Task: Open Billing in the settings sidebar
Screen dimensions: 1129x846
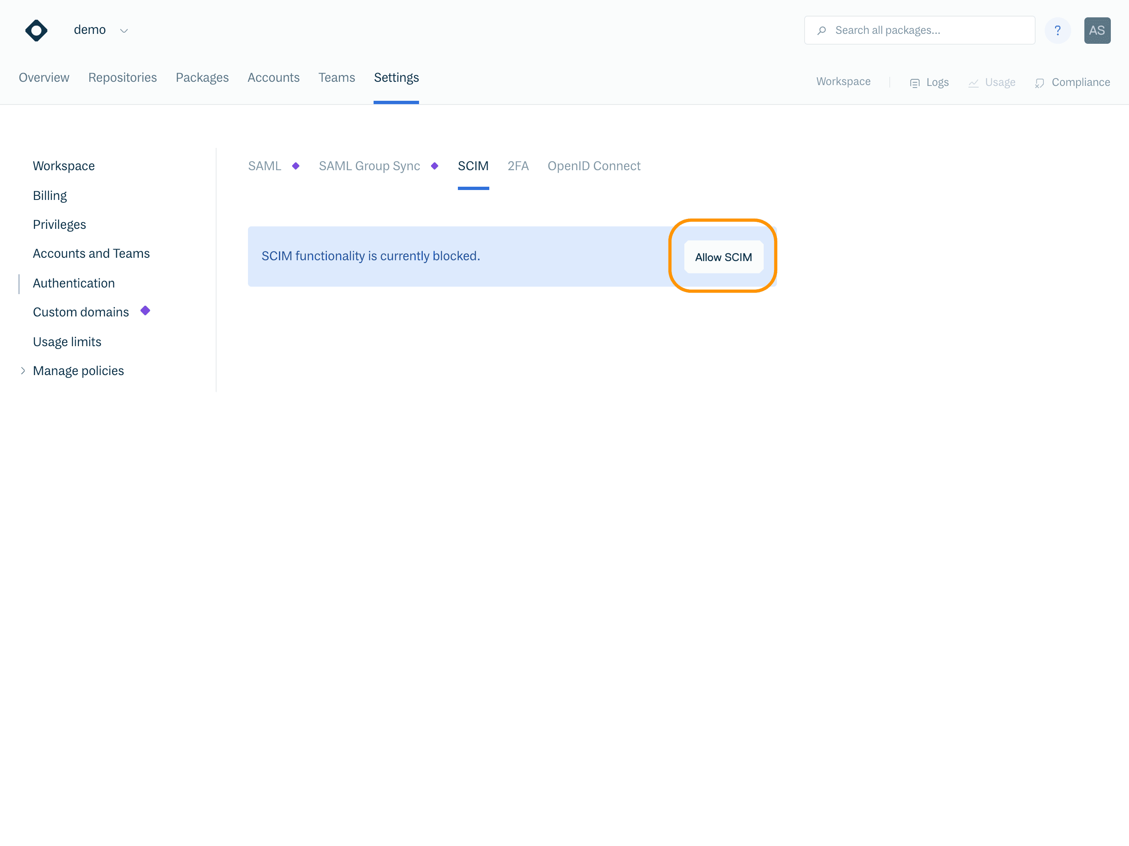Action: 50,196
